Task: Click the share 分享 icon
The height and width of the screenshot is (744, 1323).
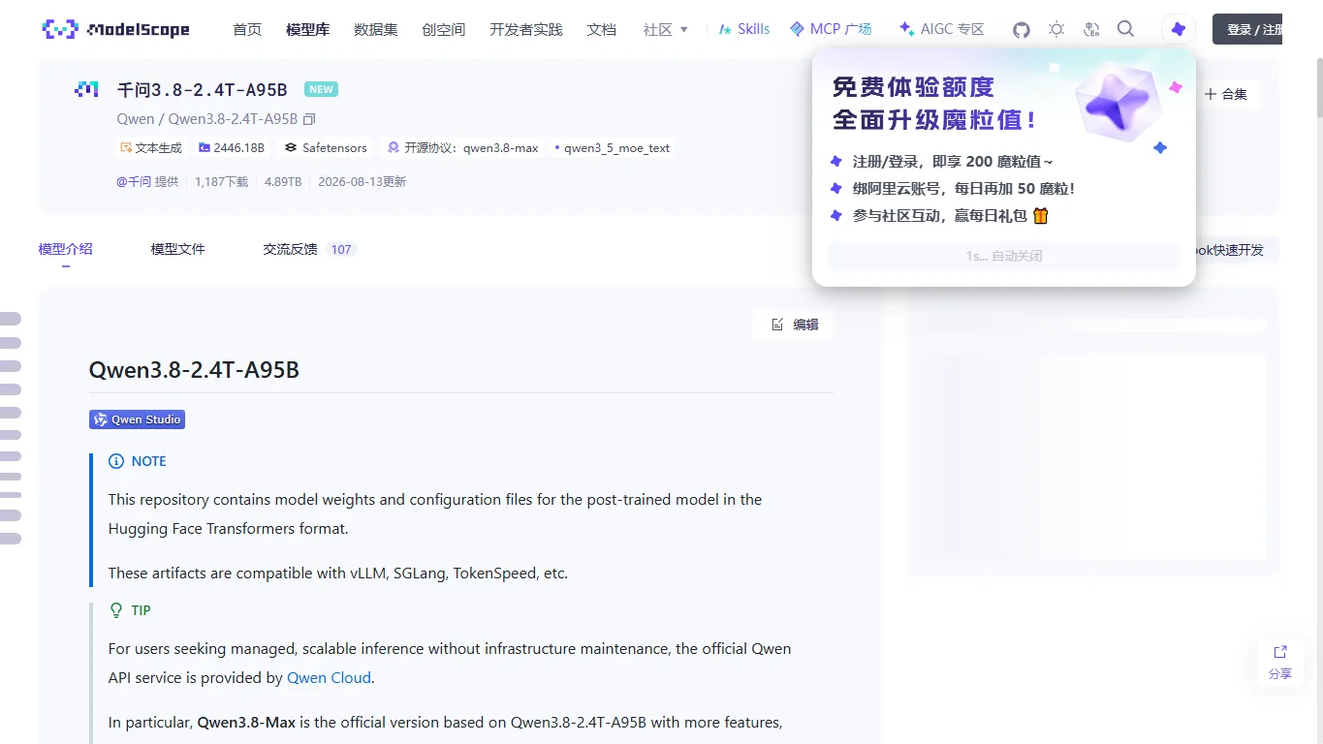Action: [x=1279, y=663]
